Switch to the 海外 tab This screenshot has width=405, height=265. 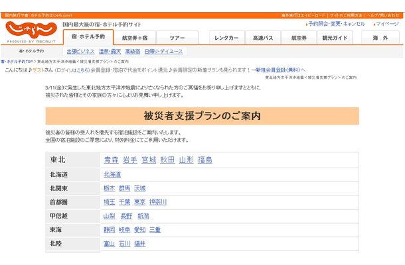point(380,38)
